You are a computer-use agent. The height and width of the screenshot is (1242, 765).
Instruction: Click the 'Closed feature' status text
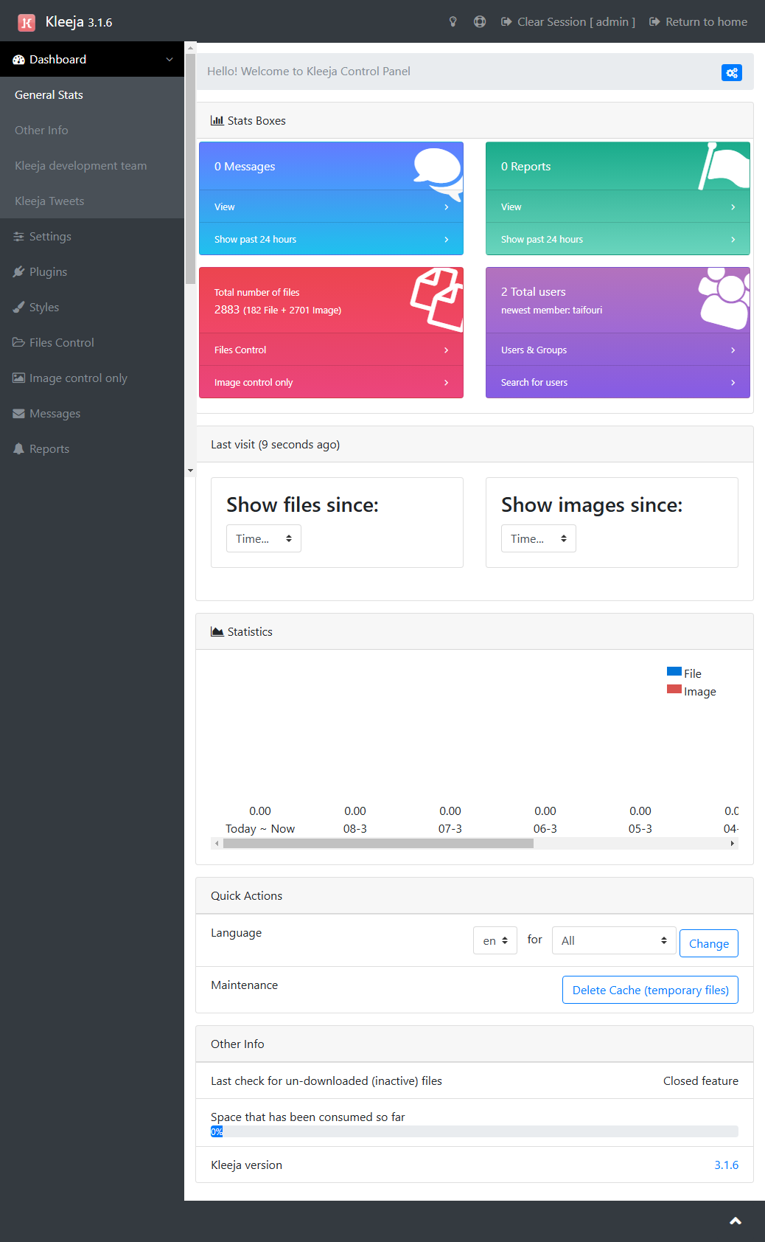click(x=701, y=1080)
